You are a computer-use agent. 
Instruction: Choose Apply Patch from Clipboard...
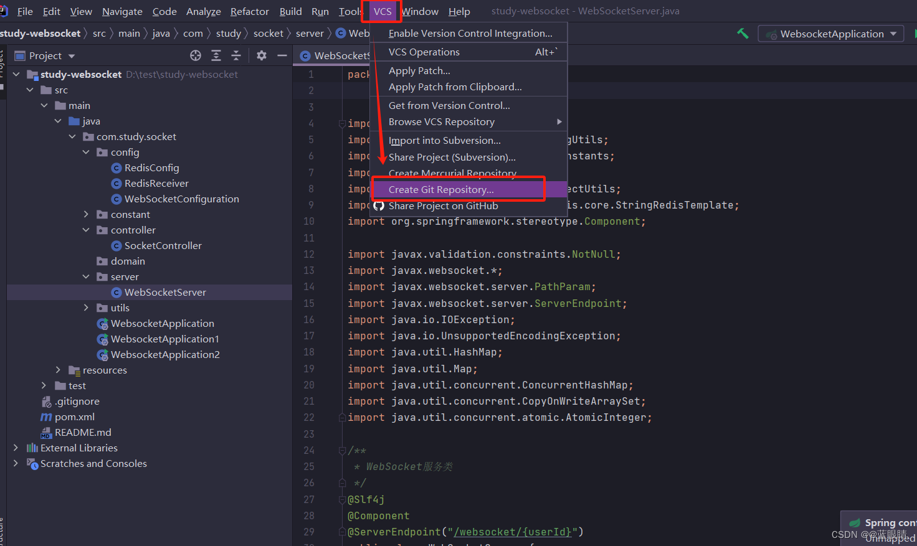[468, 87]
